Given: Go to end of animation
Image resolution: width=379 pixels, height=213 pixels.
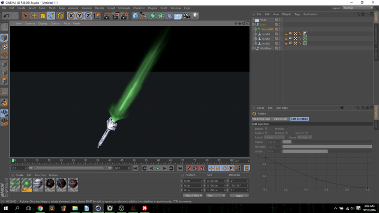Looking at the screenshot, I should pos(180,169).
